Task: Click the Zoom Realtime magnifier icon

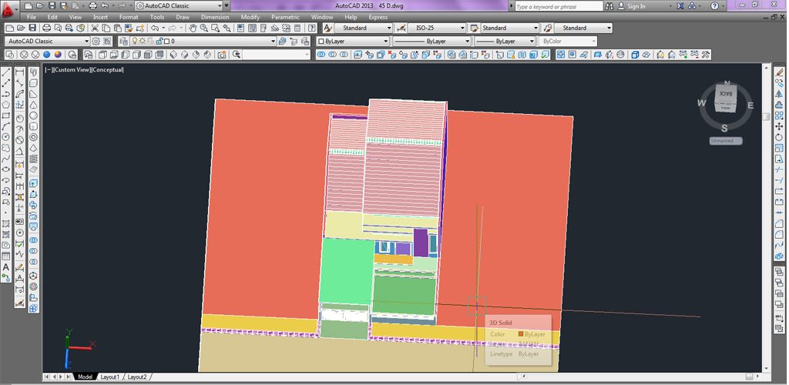Action: click(203, 28)
